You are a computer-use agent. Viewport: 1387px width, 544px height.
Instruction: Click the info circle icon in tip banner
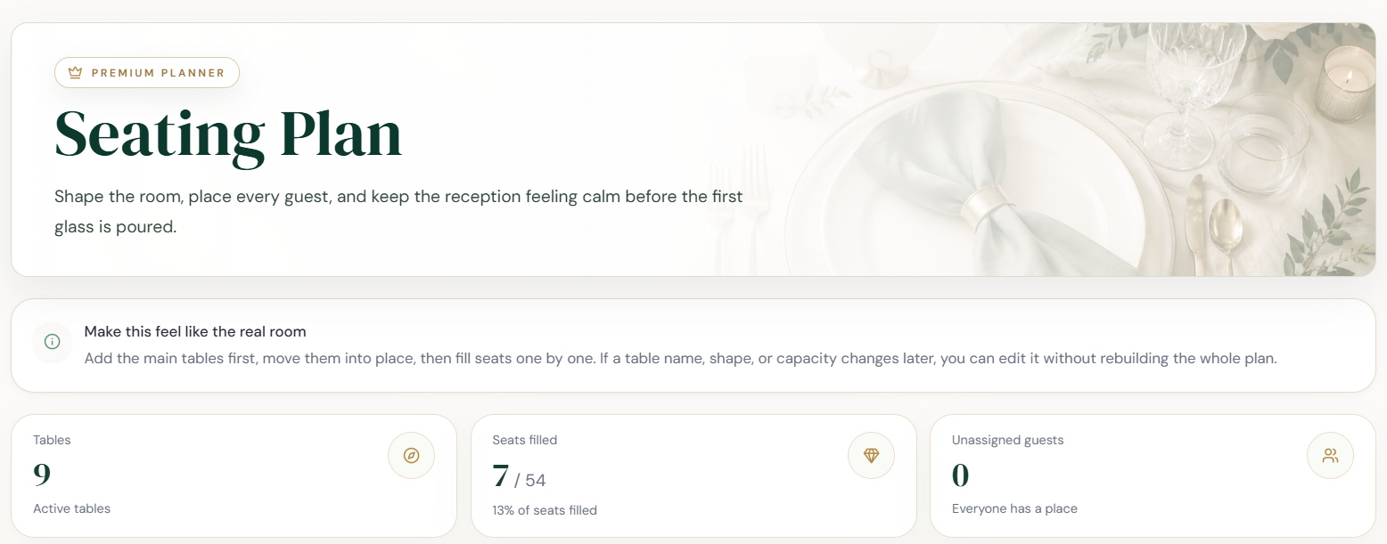coord(52,342)
